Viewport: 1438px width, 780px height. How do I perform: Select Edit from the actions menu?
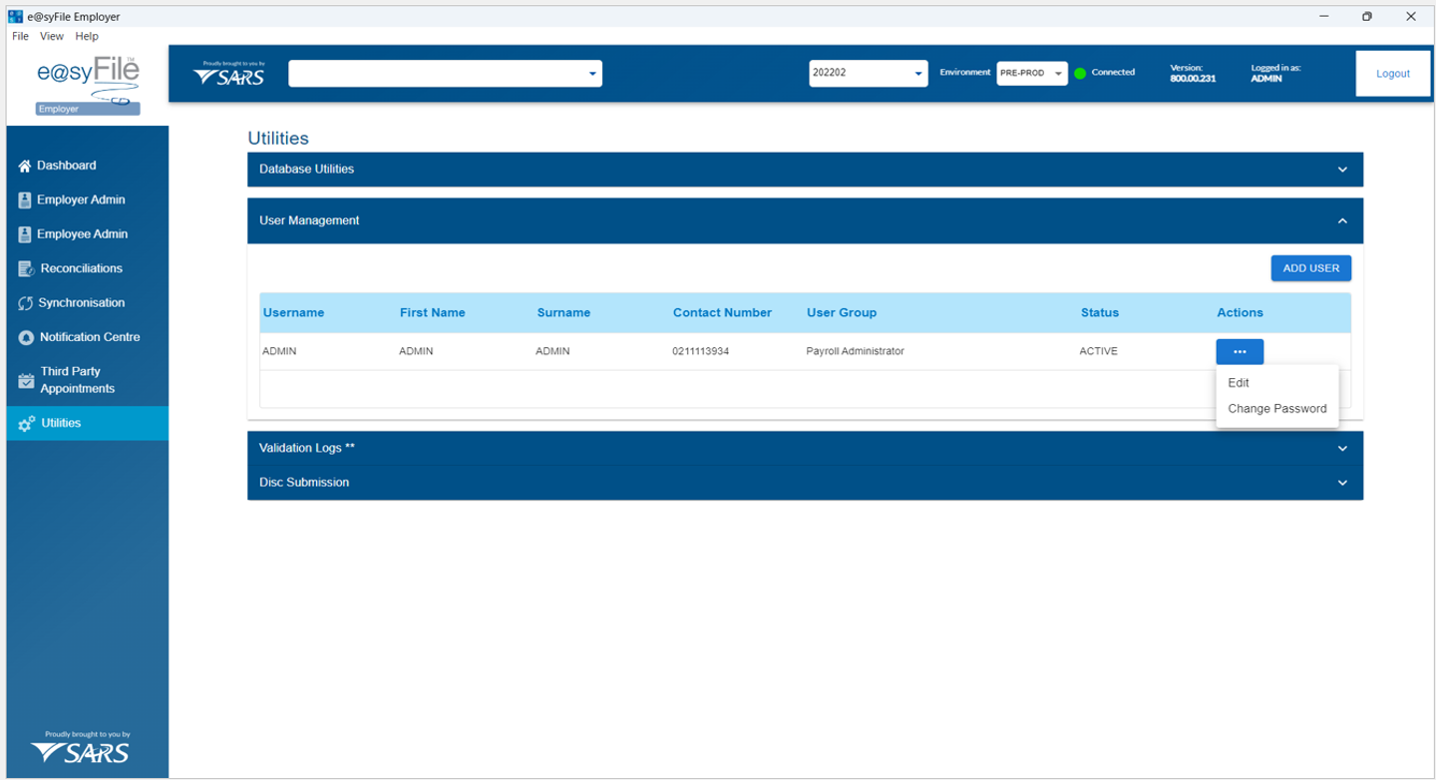[1239, 383]
